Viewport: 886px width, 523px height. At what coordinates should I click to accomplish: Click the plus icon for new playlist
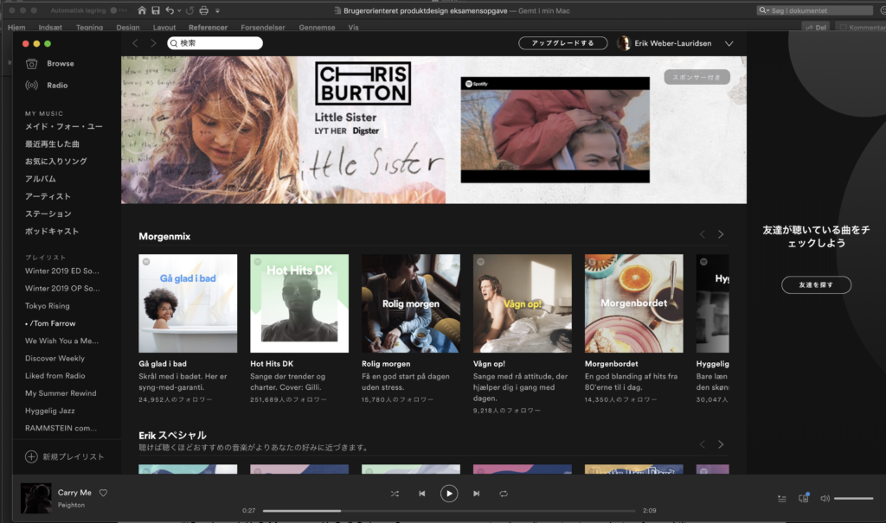32,457
